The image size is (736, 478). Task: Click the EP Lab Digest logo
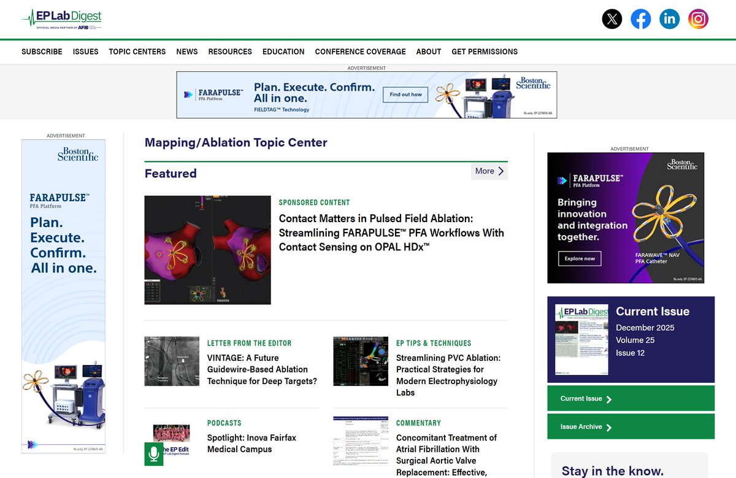pos(62,19)
